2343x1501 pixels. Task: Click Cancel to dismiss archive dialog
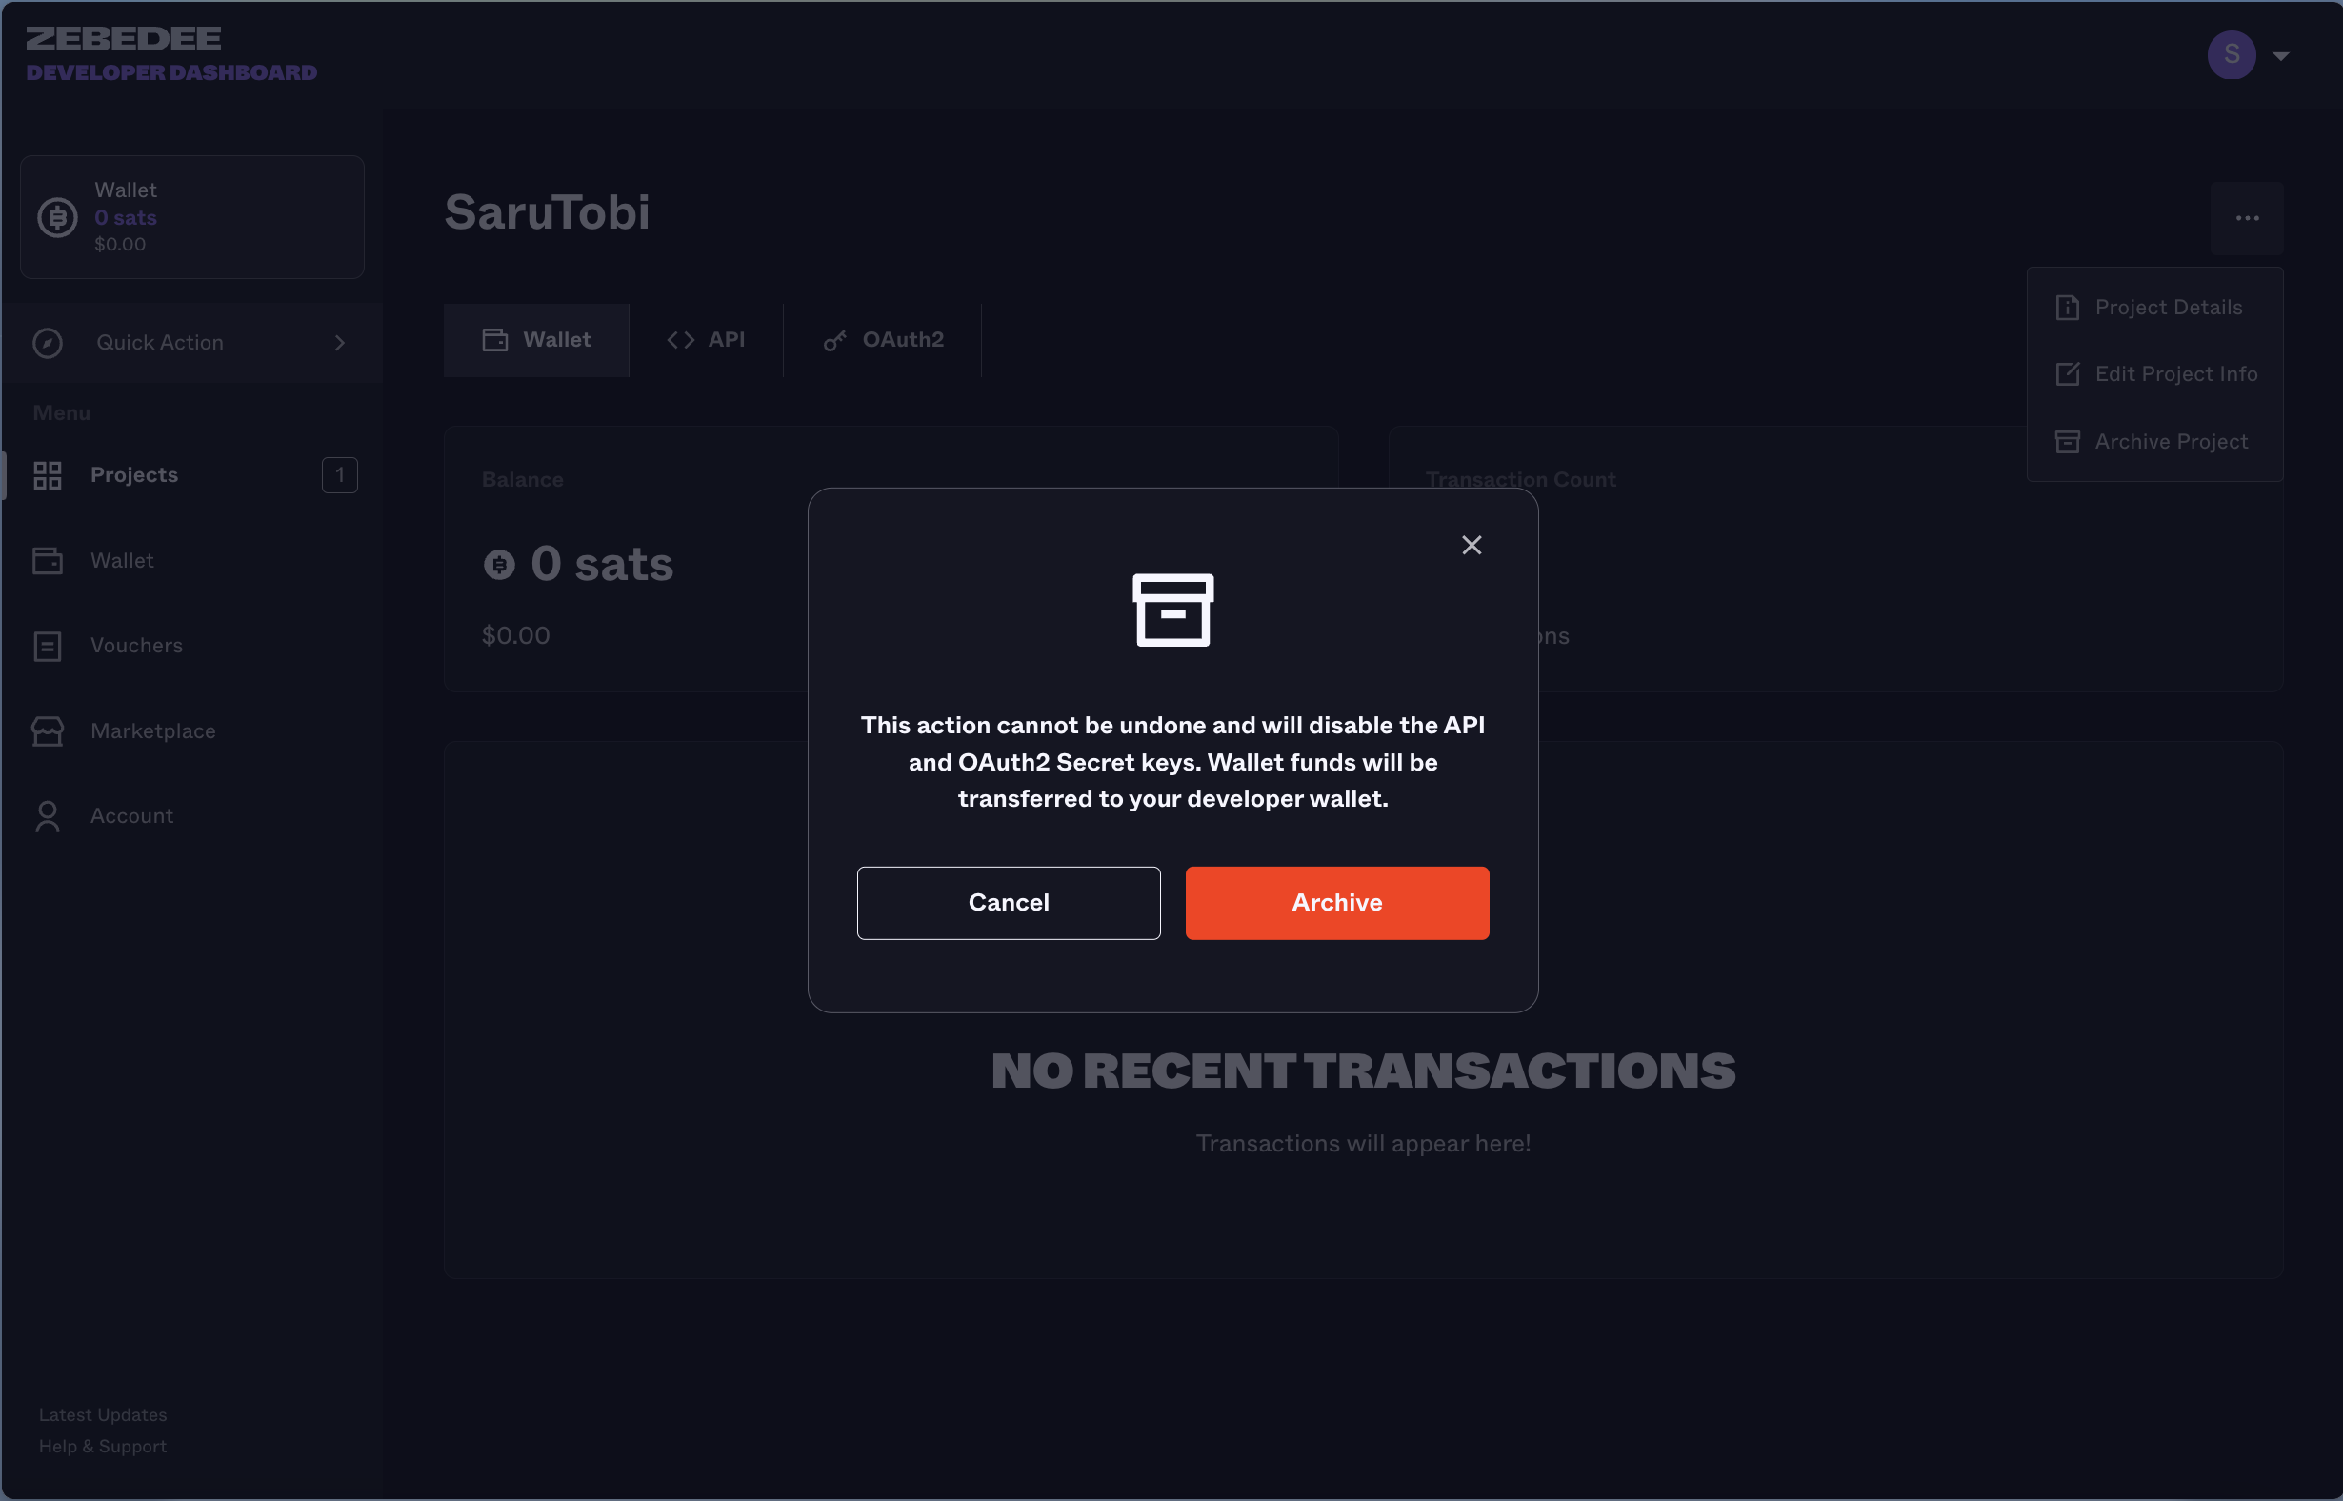tap(1008, 902)
